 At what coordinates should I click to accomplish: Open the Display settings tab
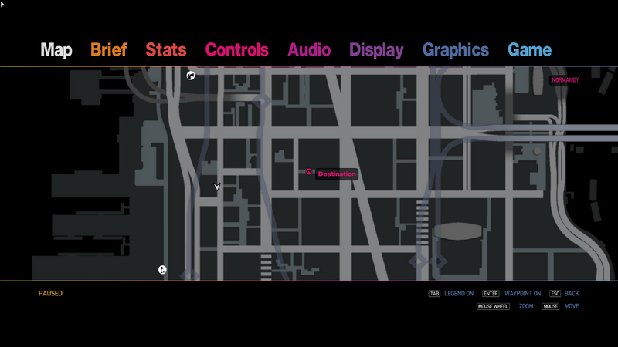376,50
